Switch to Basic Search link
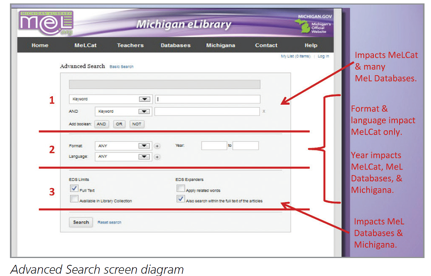This screenshot has height=276, width=431. click(122, 67)
